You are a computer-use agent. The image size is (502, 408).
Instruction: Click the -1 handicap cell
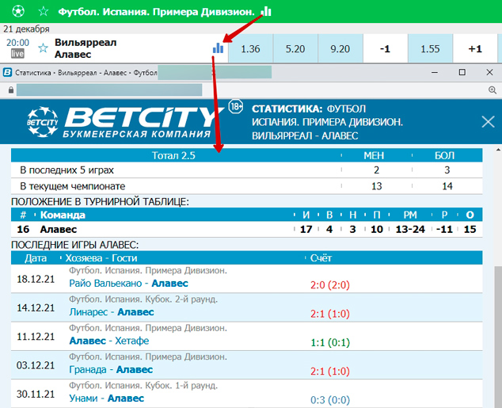point(385,48)
